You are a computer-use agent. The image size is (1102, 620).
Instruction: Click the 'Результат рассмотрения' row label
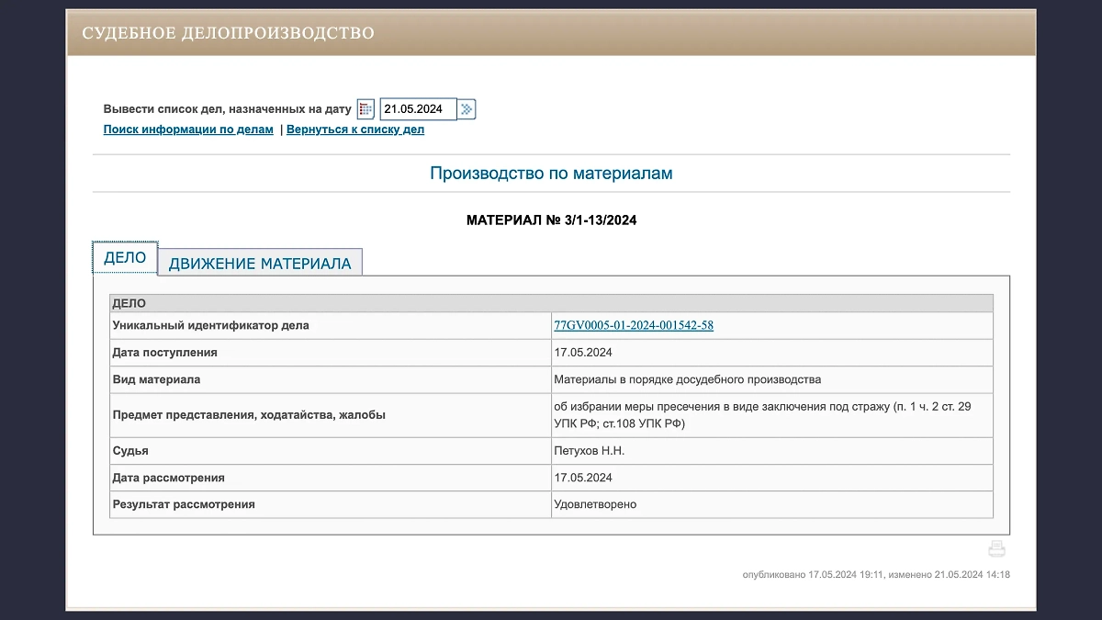[184, 504]
